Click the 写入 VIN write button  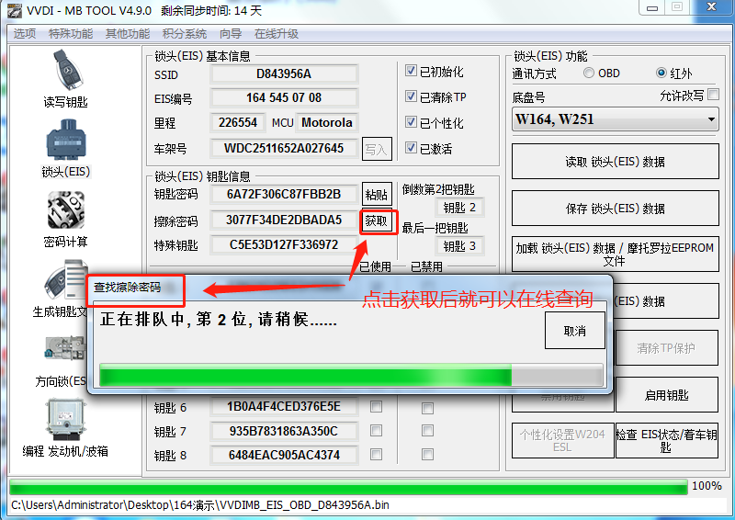coord(377,149)
